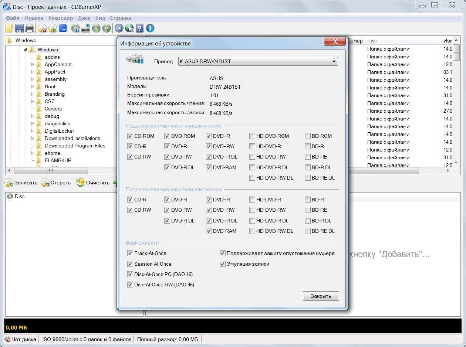
Task: Click the Стереть erase disc icon
Action: point(45,183)
